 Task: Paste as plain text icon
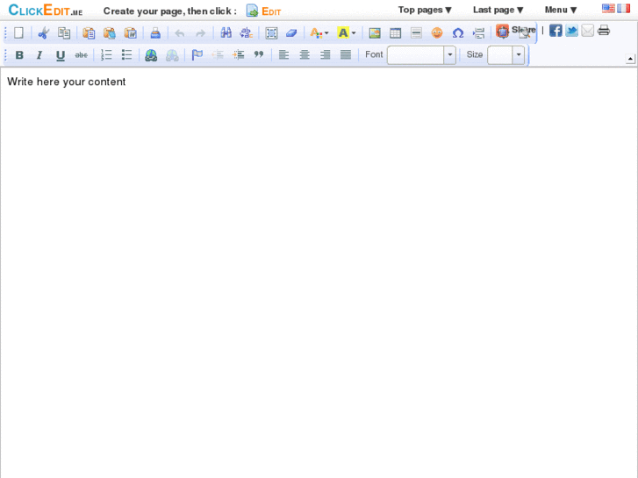(x=110, y=33)
